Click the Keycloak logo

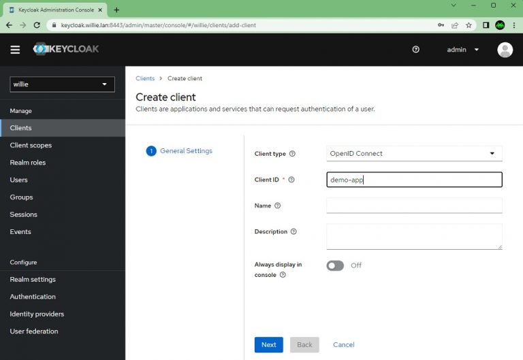(65, 49)
